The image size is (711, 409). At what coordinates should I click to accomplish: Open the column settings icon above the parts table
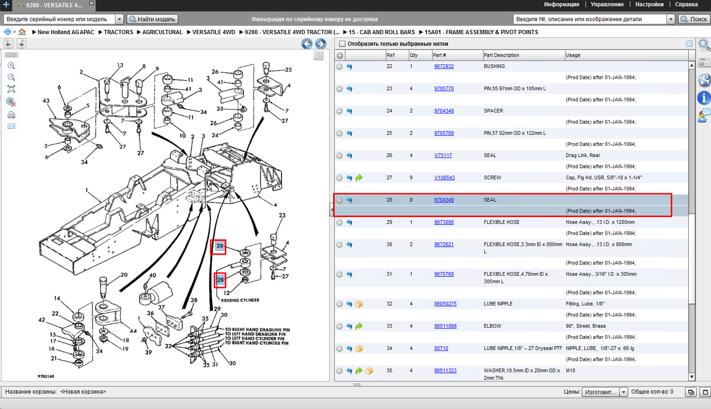click(689, 44)
